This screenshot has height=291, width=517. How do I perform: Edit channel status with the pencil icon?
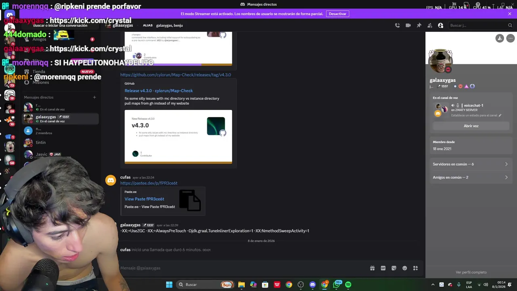coord(500,116)
